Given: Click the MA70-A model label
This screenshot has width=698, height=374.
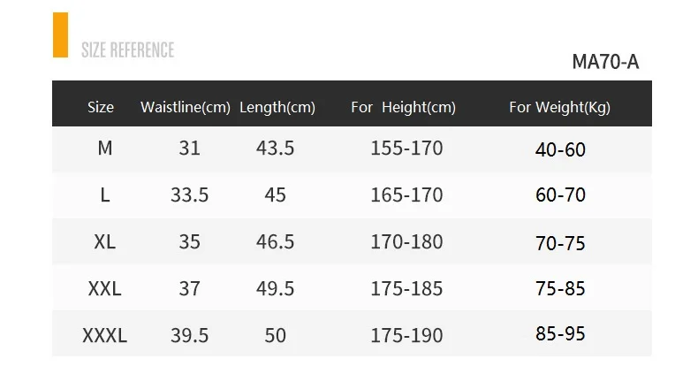Looking at the screenshot, I should point(604,62).
